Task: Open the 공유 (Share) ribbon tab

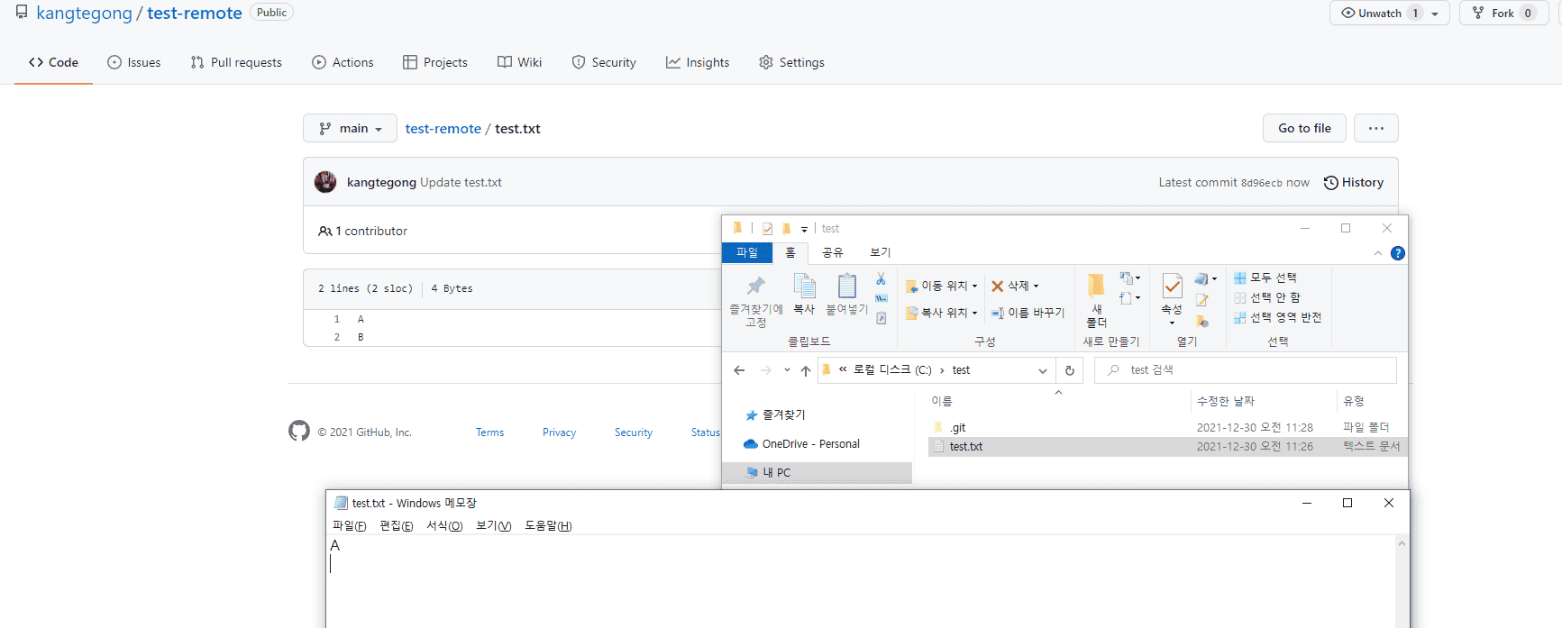Action: click(x=833, y=253)
